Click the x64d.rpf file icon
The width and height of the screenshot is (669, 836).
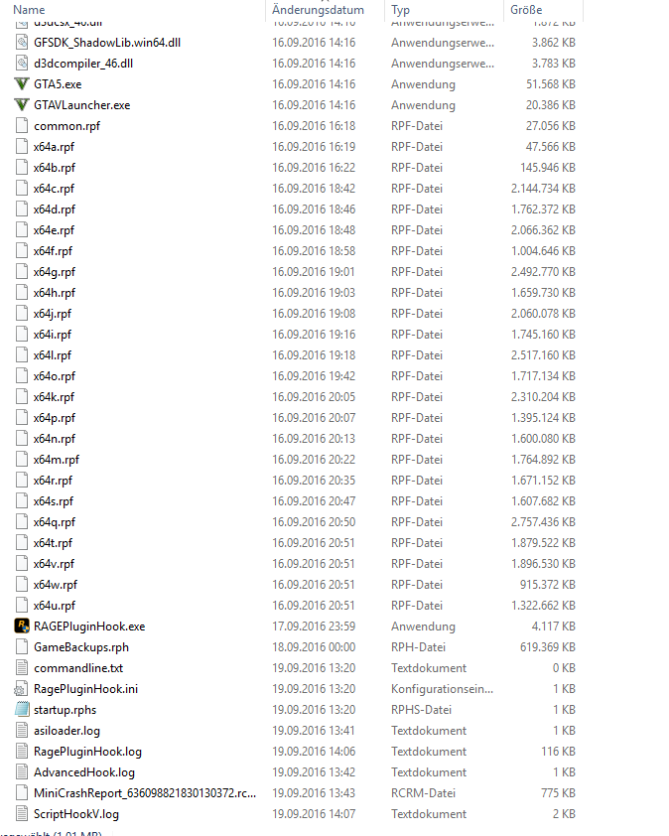[21, 209]
